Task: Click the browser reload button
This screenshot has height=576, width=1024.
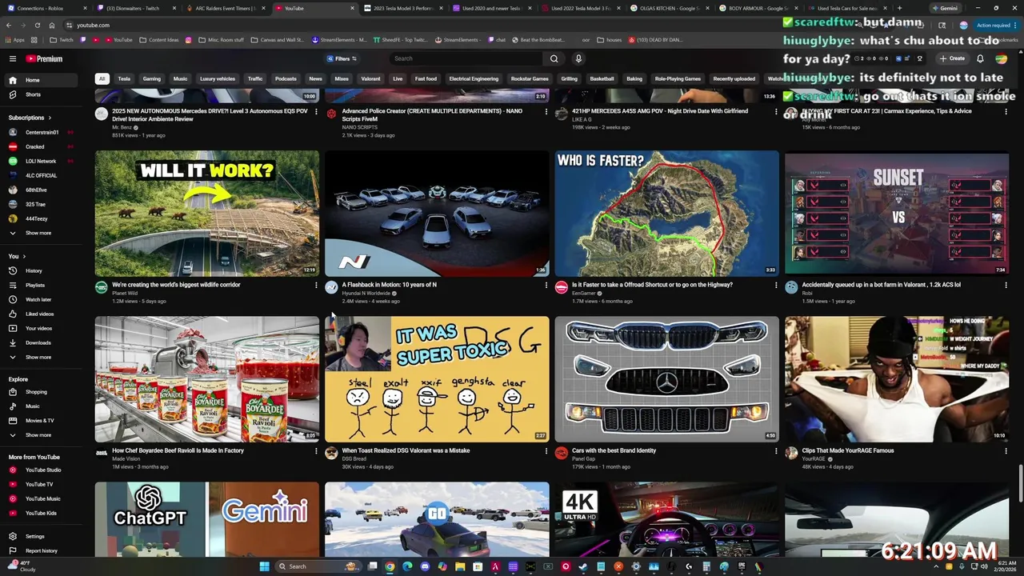Action: pyautogui.click(x=37, y=25)
